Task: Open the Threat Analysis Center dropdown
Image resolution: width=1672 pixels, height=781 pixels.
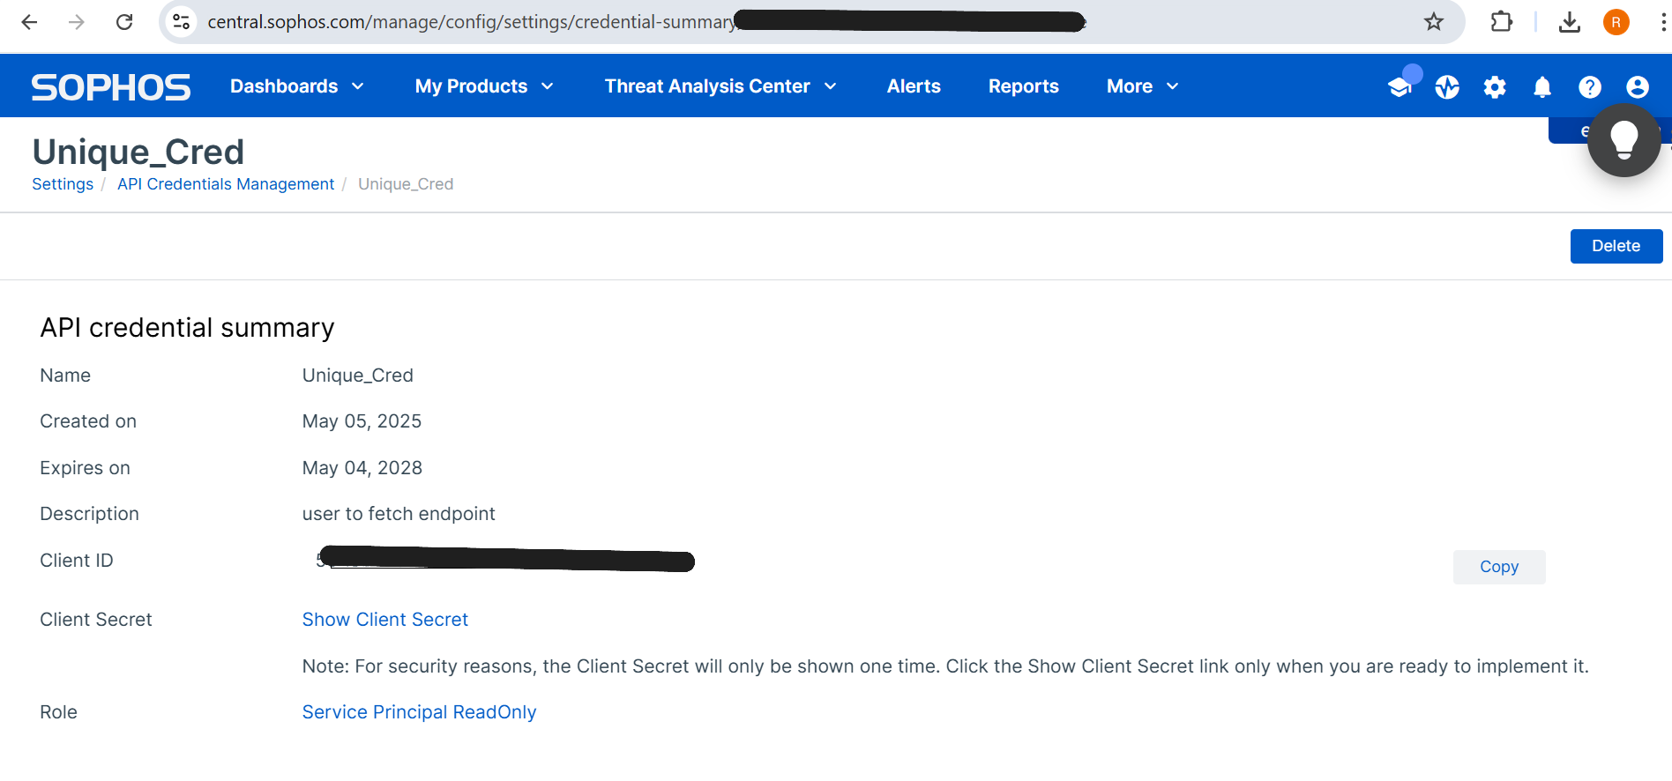Action: point(720,86)
